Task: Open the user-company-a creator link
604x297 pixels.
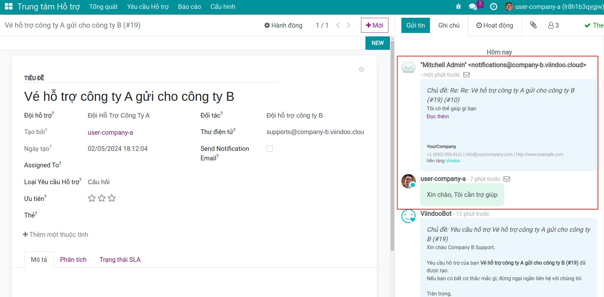Action: tap(110, 132)
